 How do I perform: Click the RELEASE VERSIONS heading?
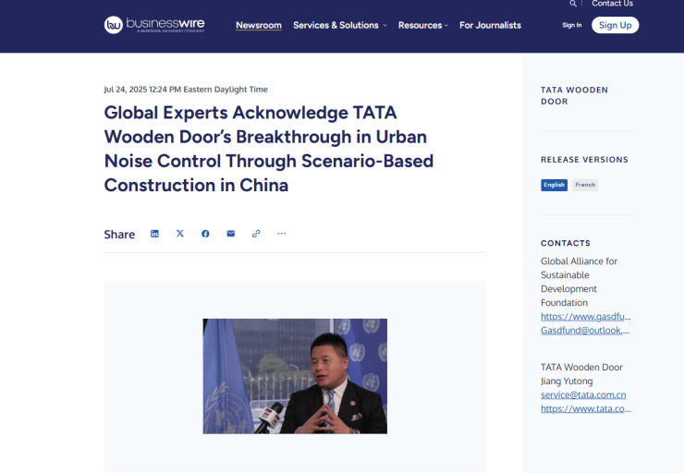click(584, 160)
